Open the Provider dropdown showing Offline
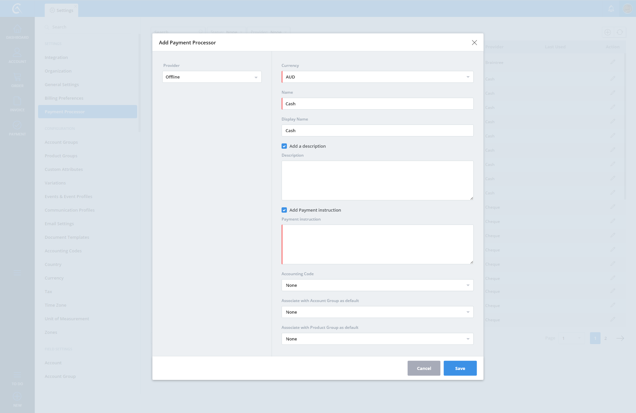Viewport: 636px width, 413px height. click(212, 77)
